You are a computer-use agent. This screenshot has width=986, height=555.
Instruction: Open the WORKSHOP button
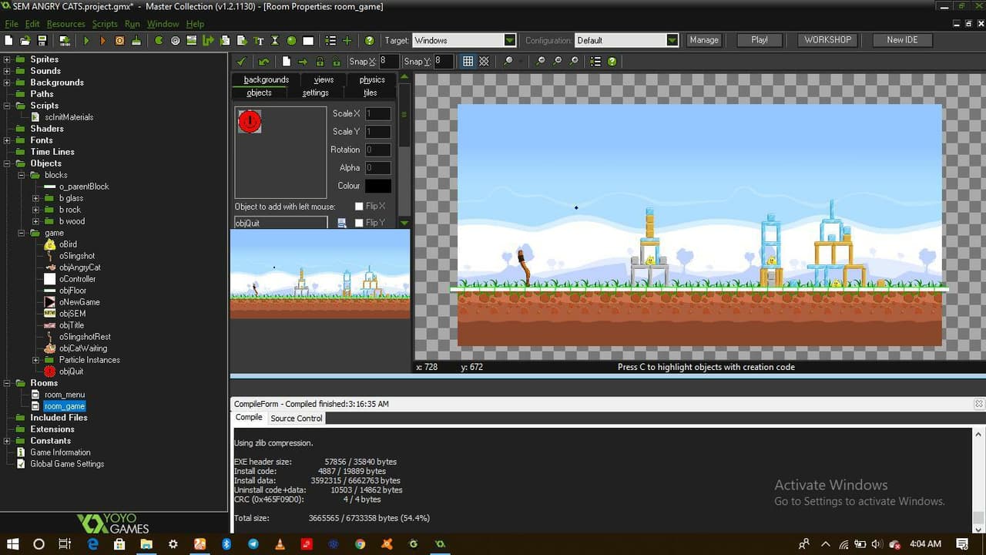point(828,40)
